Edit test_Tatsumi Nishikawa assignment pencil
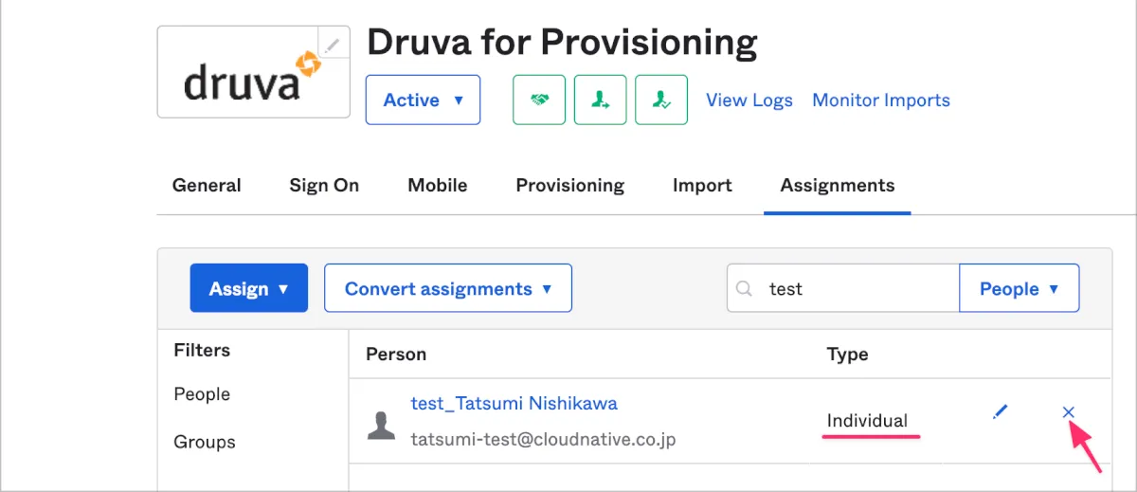 click(1000, 412)
